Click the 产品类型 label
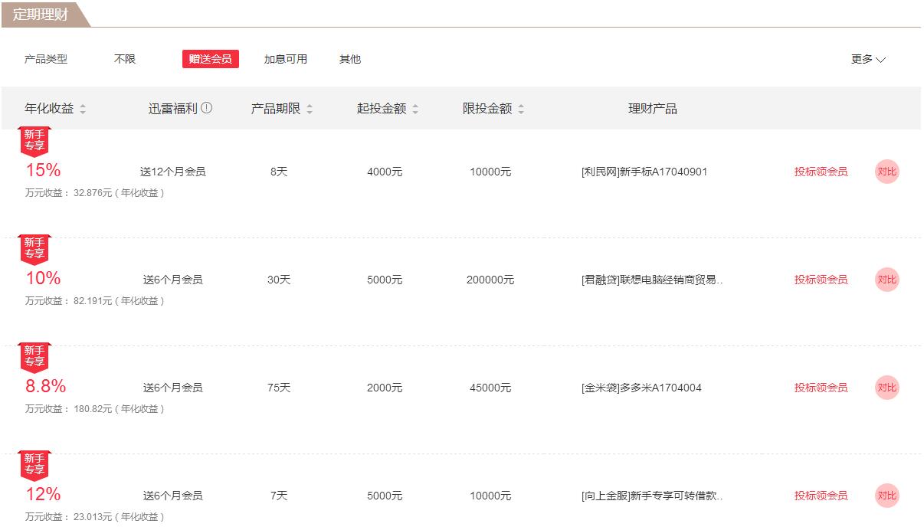This screenshot has width=924, height=527. tap(46, 59)
